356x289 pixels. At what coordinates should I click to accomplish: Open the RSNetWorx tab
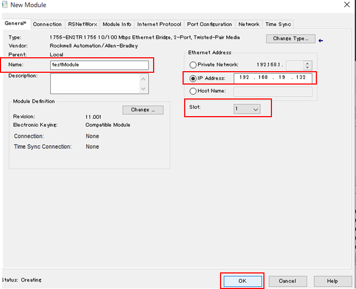[82, 24]
